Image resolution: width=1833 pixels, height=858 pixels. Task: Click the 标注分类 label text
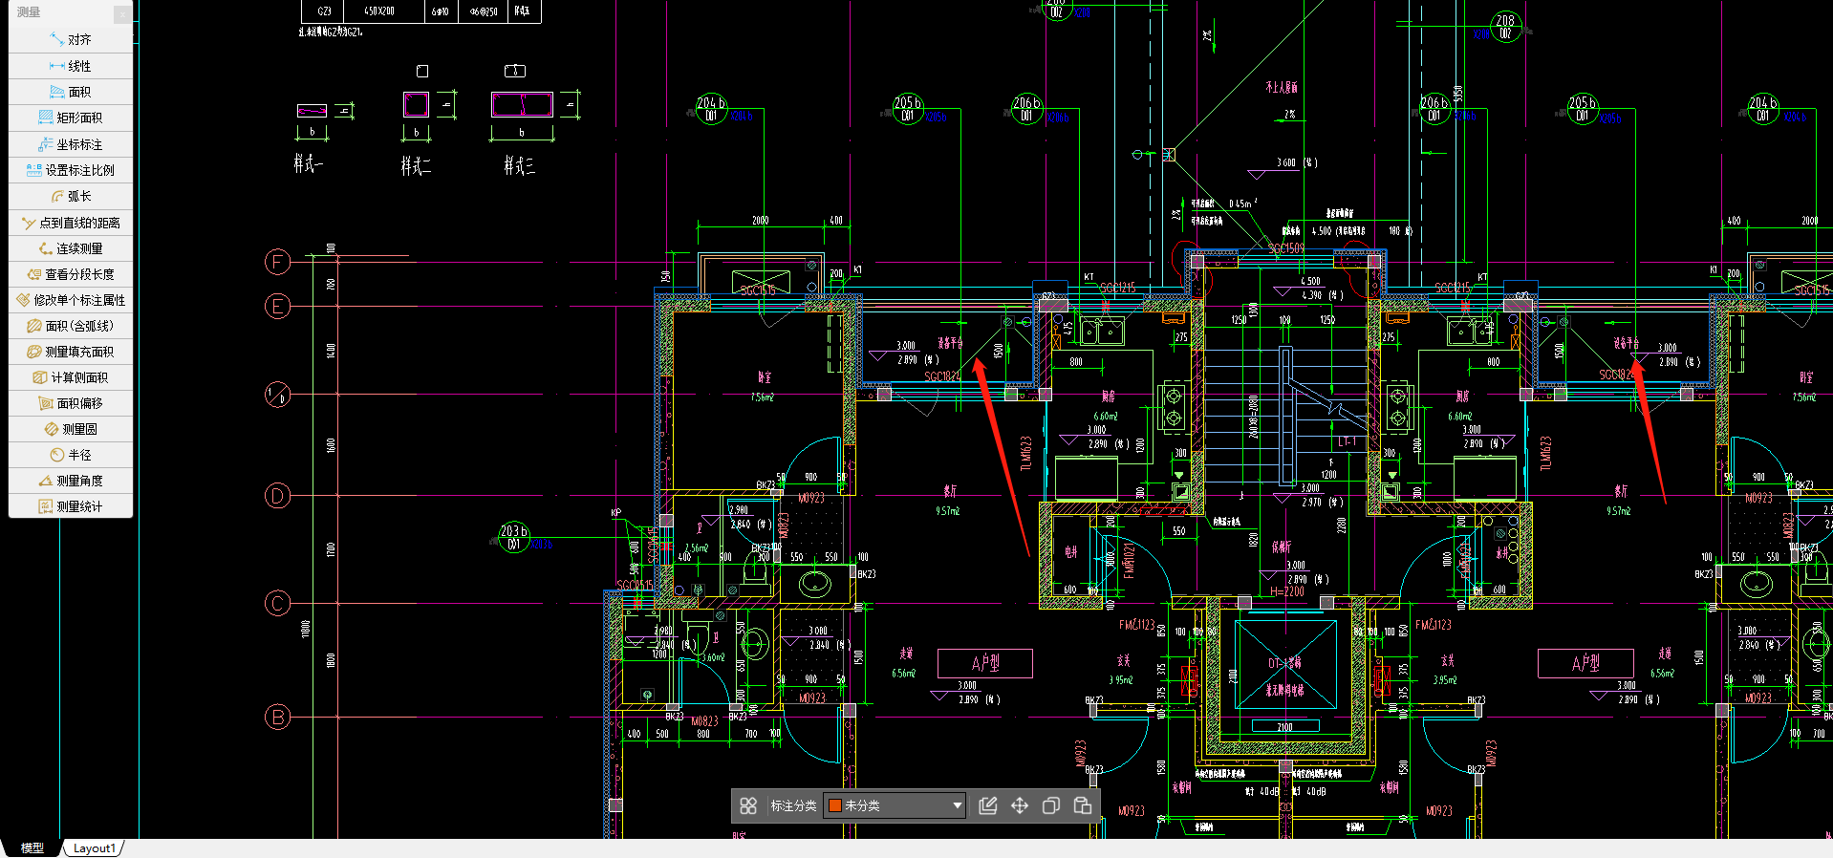(x=793, y=805)
